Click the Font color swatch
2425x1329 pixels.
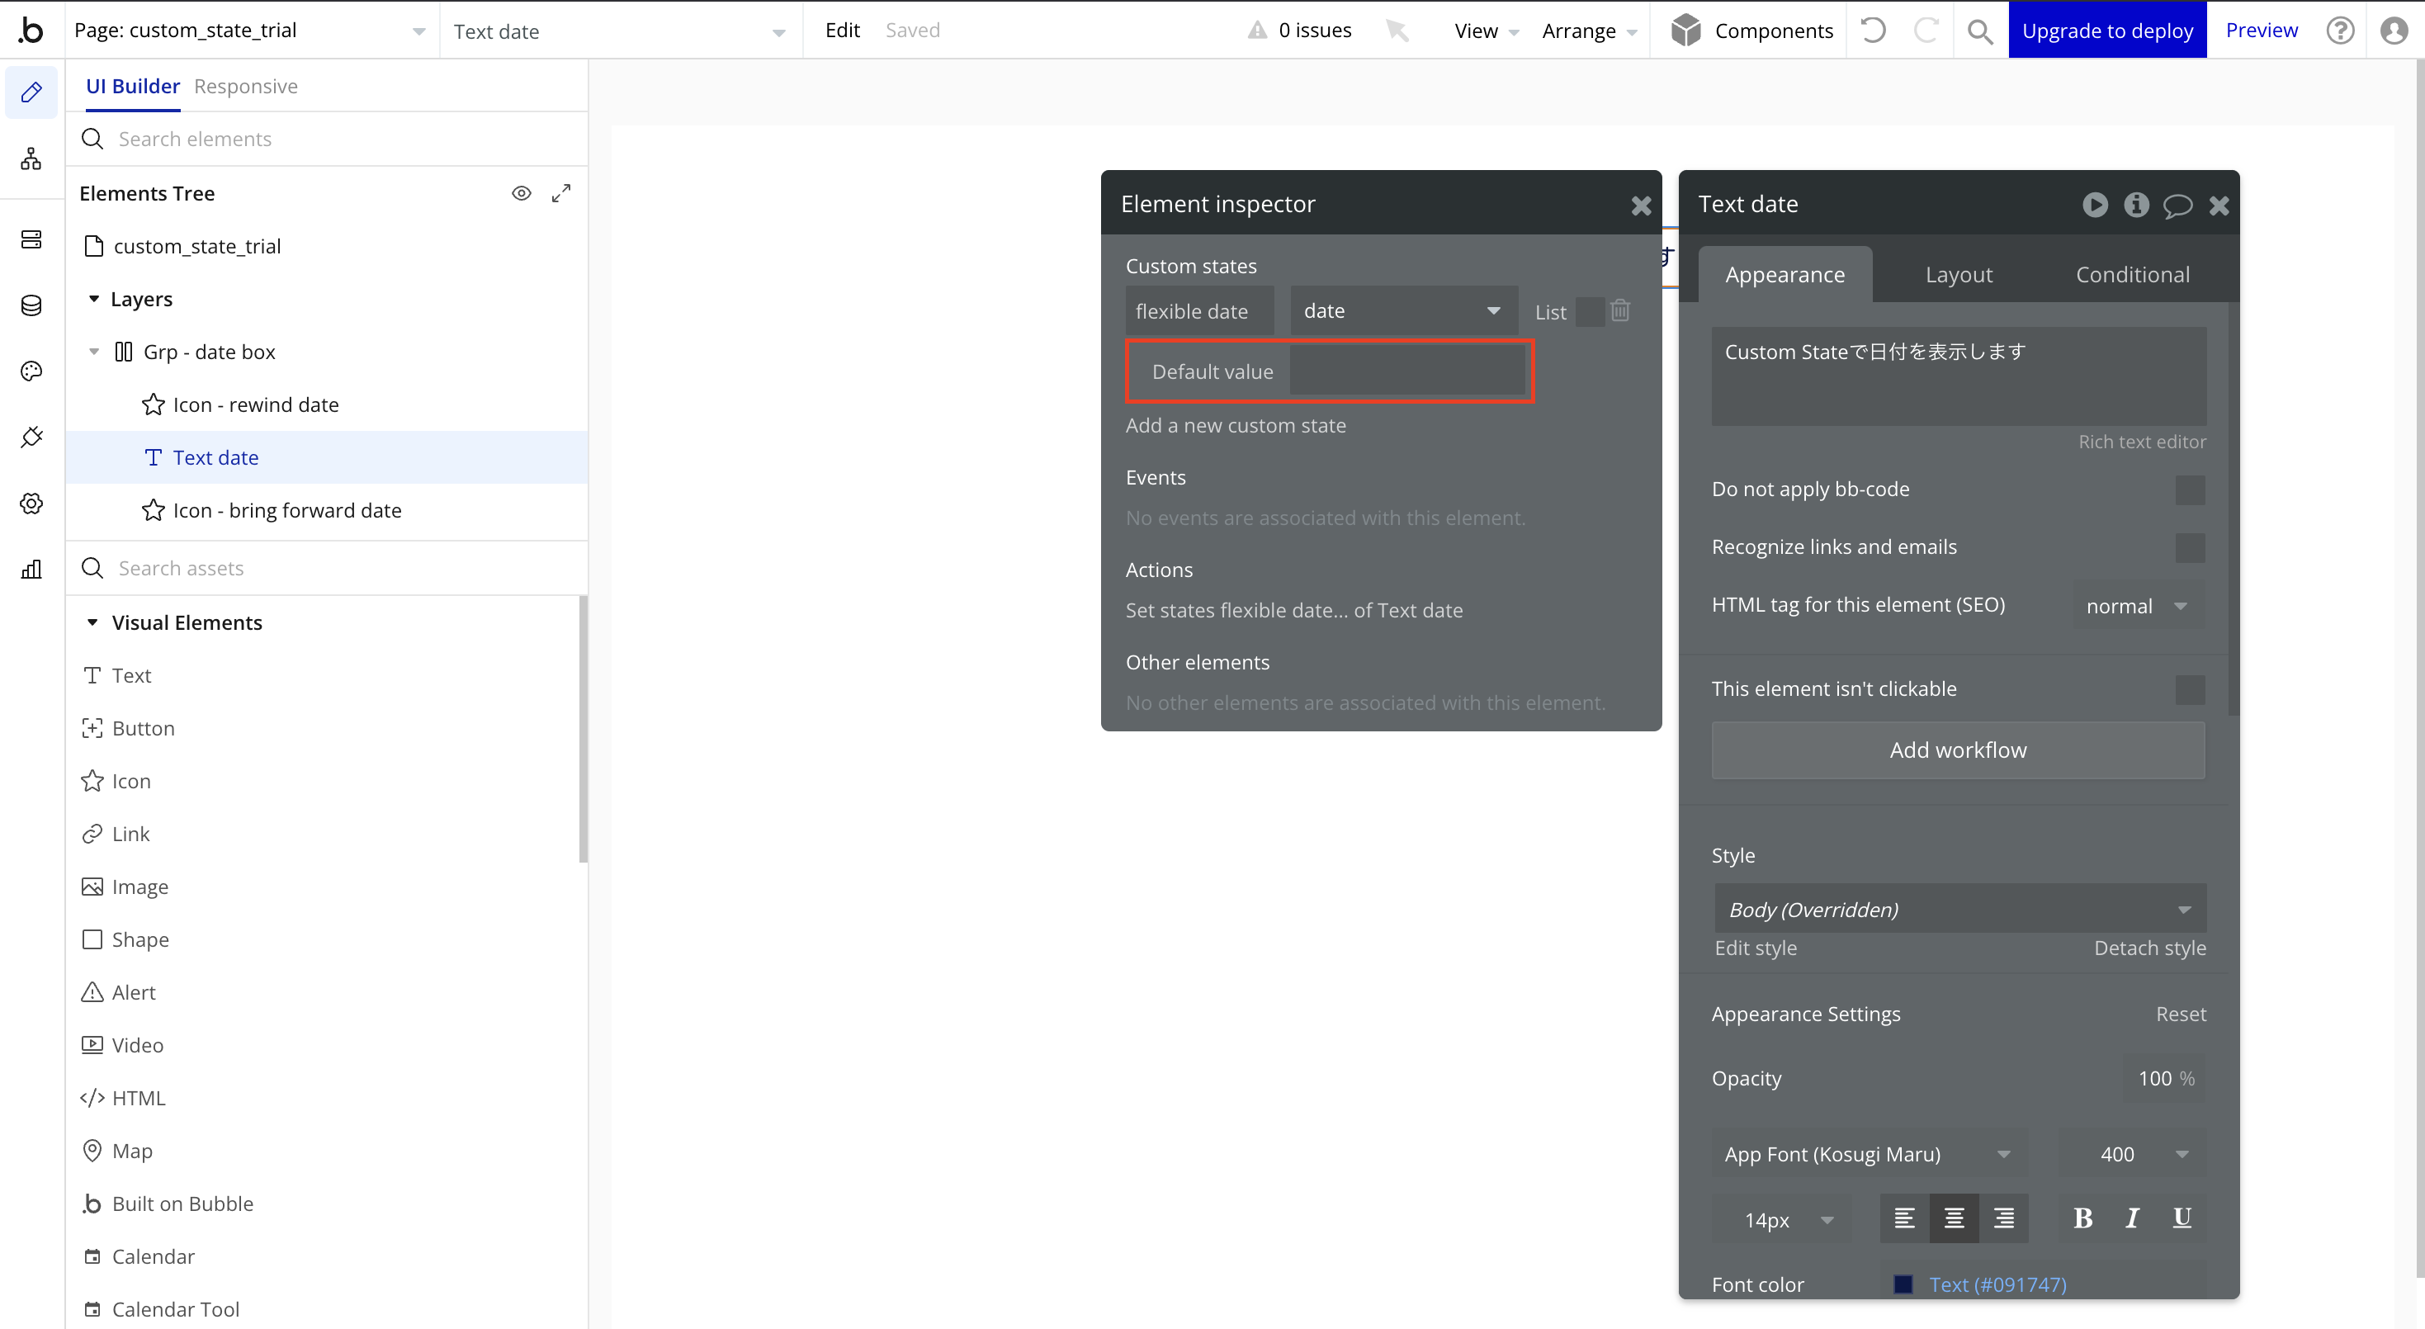coord(1903,1284)
